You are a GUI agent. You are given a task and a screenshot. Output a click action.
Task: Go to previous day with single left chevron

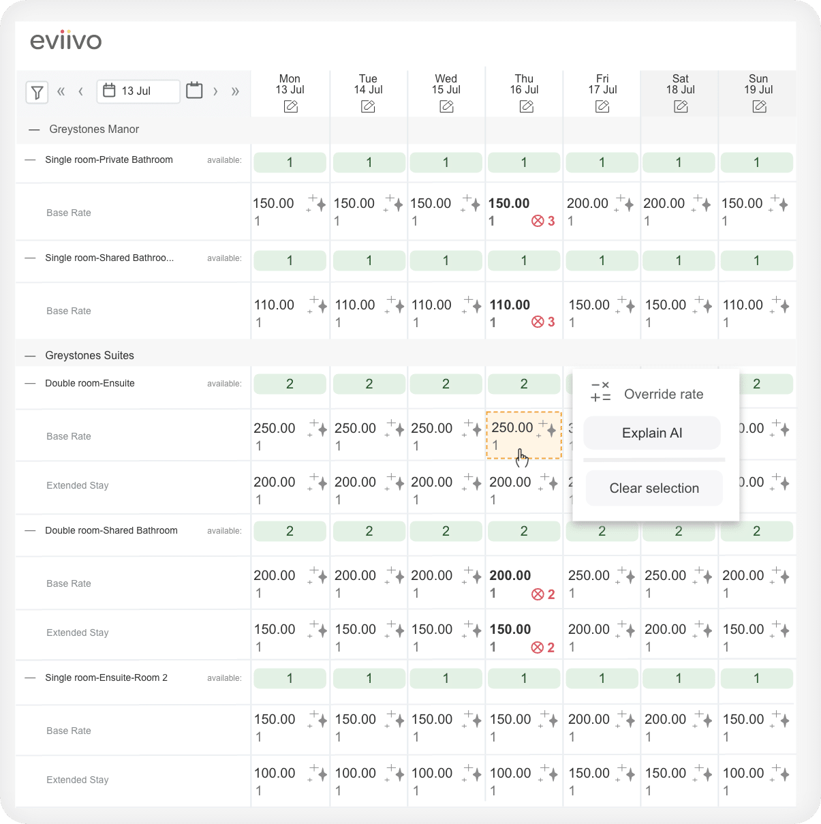point(80,91)
